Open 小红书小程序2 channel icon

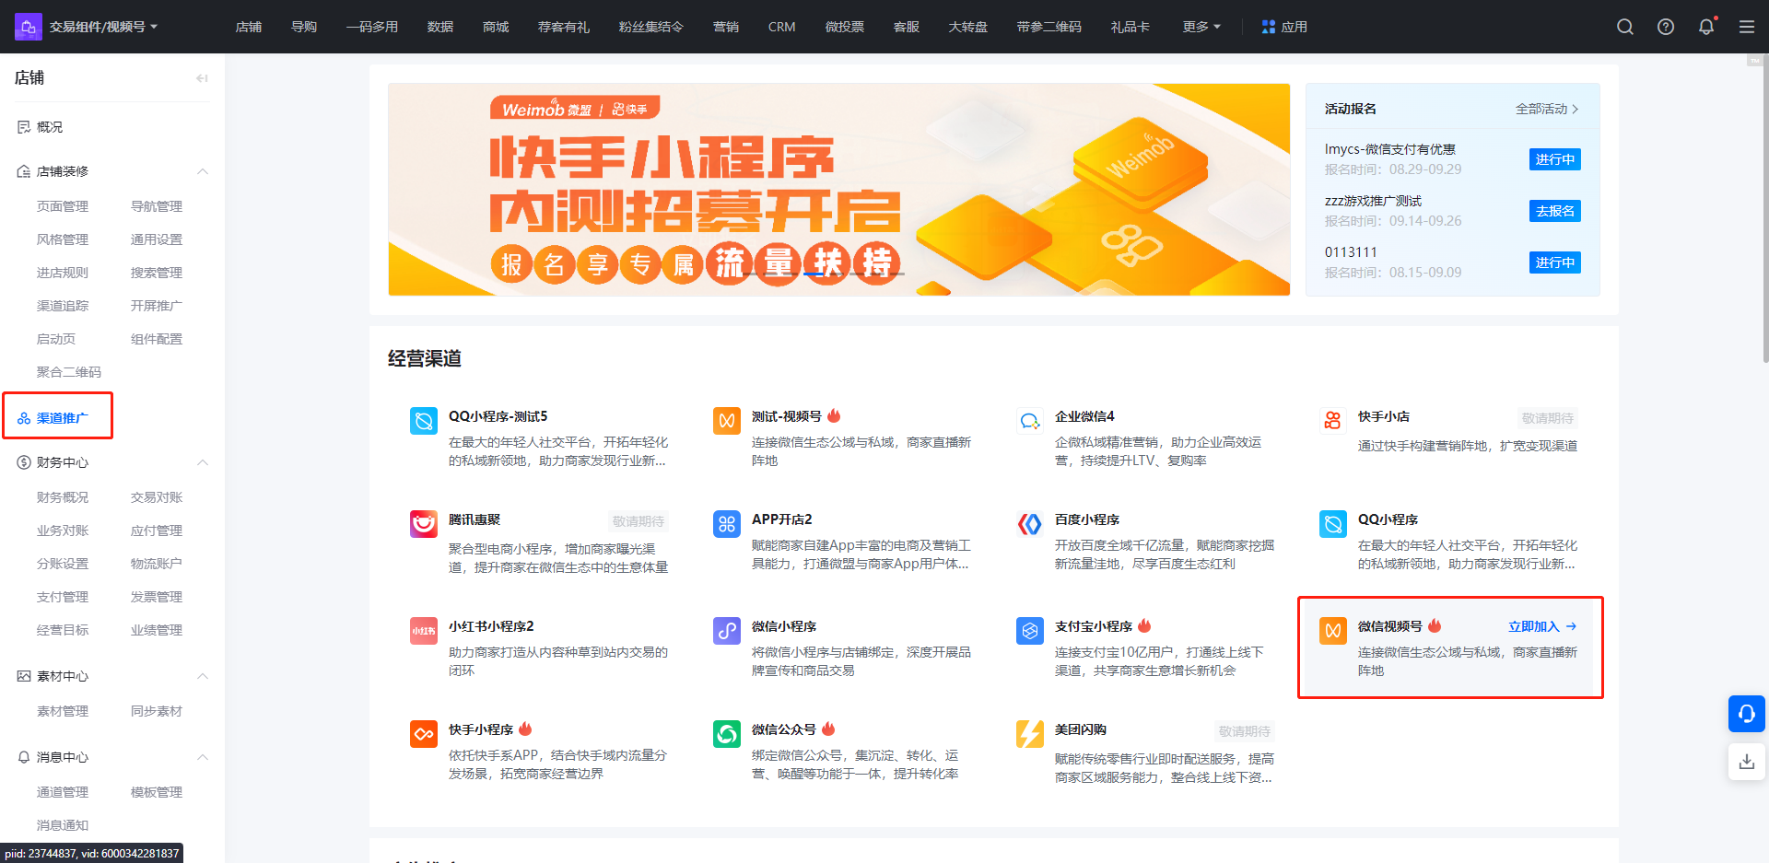(x=424, y=631)
